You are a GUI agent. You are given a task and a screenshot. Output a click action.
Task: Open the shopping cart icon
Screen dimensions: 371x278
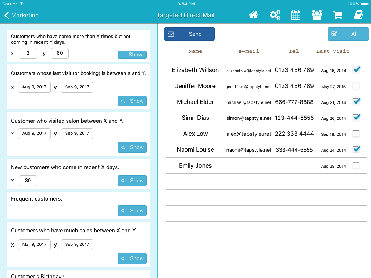tap(338, 15)
